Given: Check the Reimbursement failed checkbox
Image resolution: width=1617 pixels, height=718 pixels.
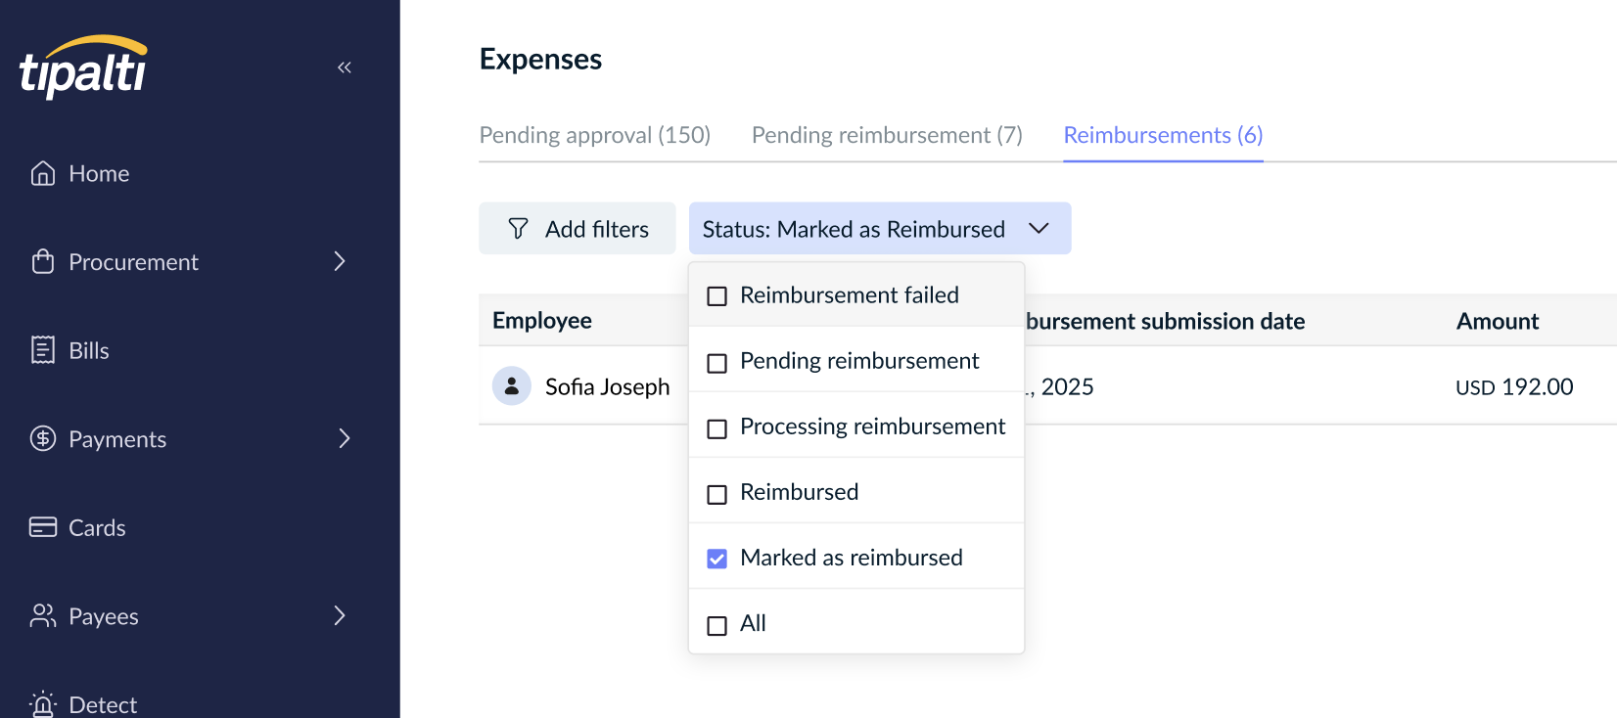Looking at the screenshot, I should (x=717, y=296).
